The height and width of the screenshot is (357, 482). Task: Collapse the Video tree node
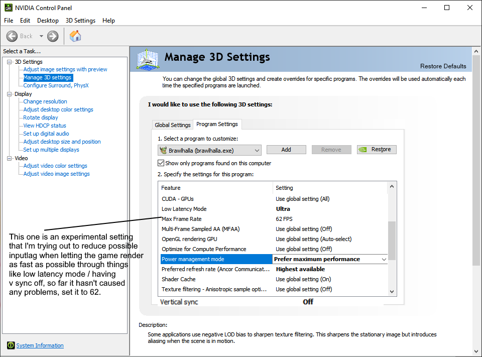9,158
